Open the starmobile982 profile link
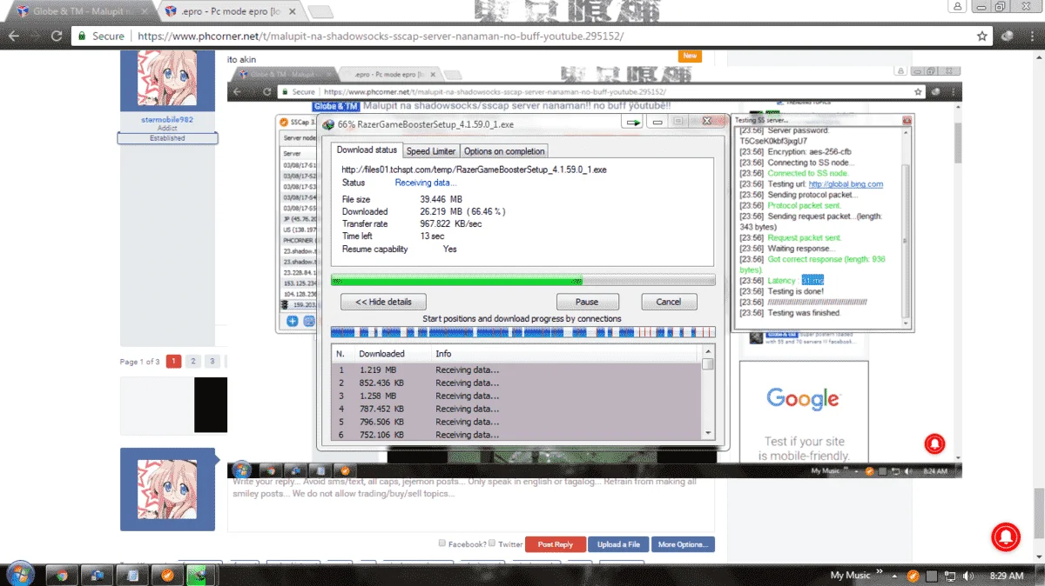 click(x=167, y=119)
